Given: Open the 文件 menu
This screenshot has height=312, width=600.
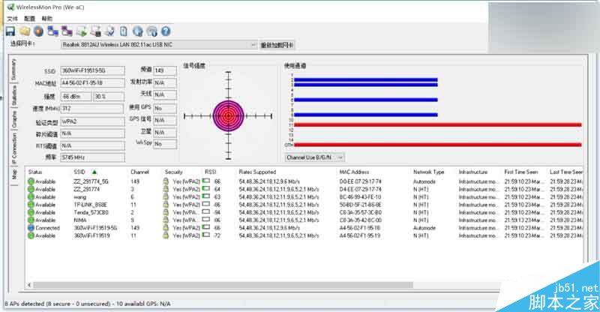Looking at the screenshot, I should (x=12, y=17).
